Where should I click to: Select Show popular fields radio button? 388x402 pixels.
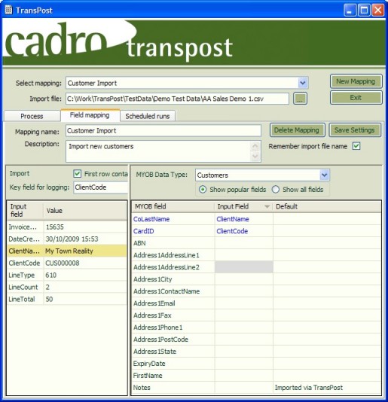pyautogui.click(x=203, y=190)
